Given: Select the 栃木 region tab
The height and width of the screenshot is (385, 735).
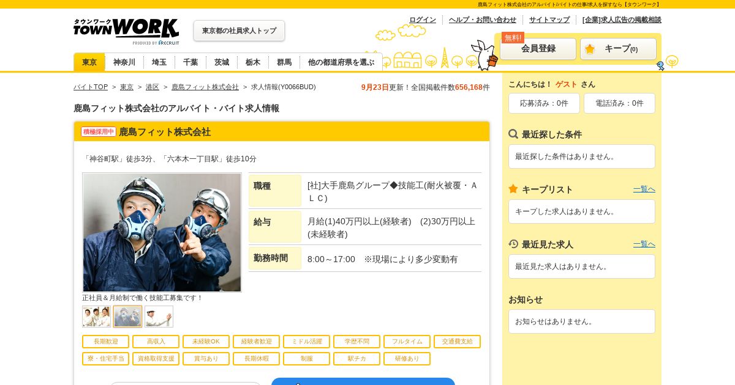Looking at the screenshot, I should [x=253, y=62].
